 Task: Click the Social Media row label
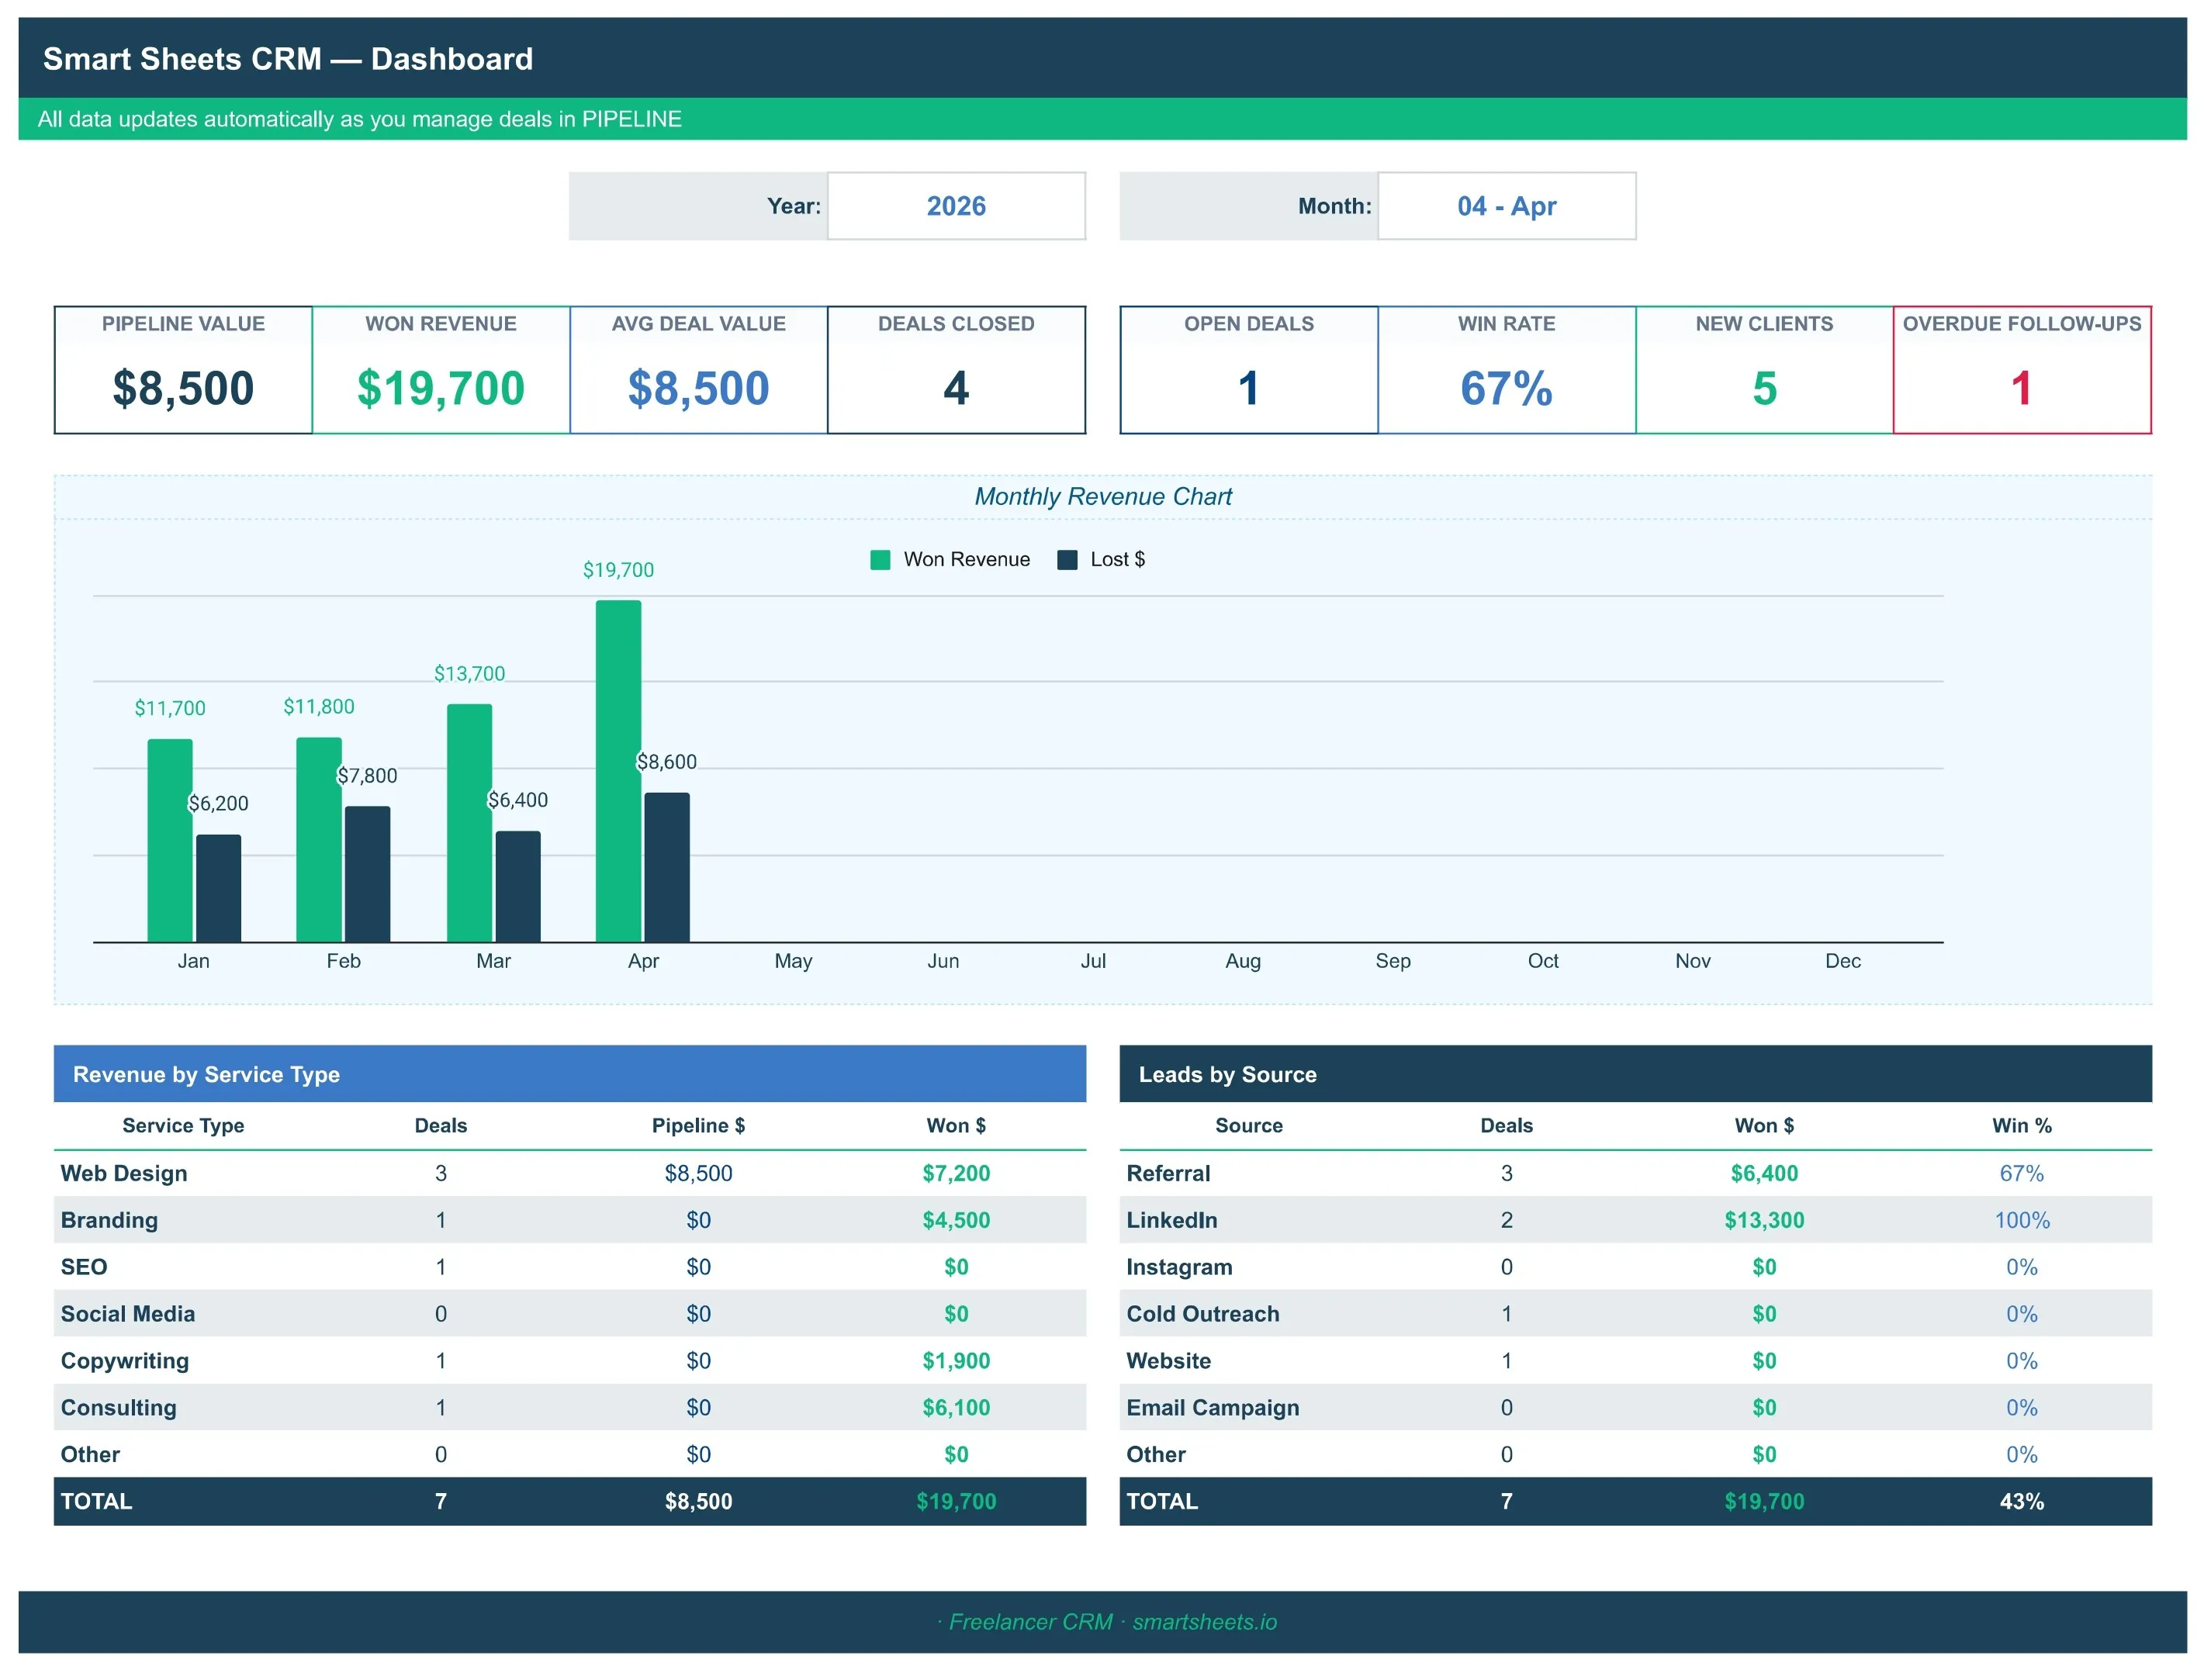pos(128,1314)
